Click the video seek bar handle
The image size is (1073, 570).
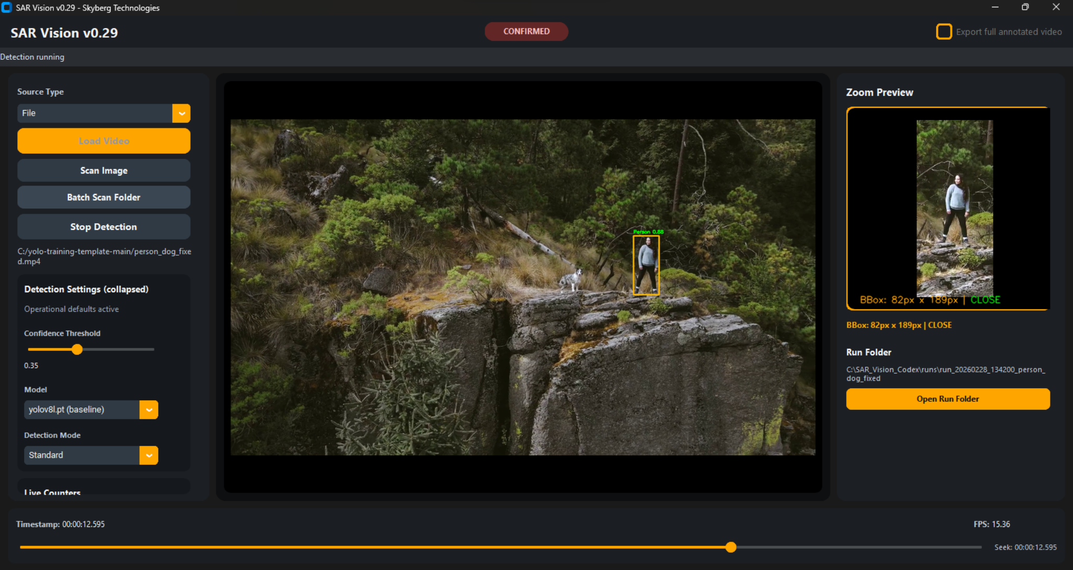pyautogui.click(x=731, y=547)
